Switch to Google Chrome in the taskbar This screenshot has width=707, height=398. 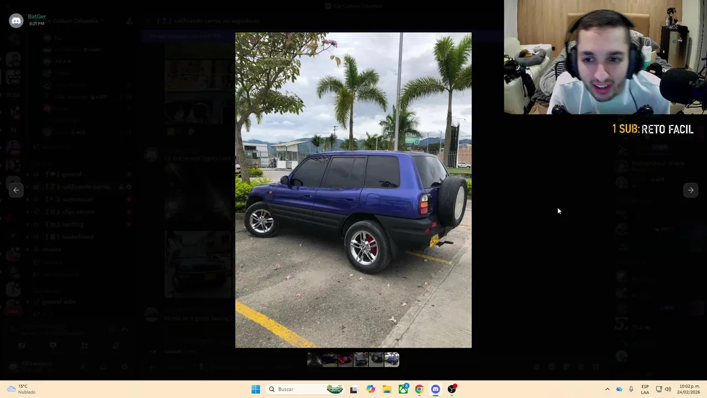(x=419, y=389)
